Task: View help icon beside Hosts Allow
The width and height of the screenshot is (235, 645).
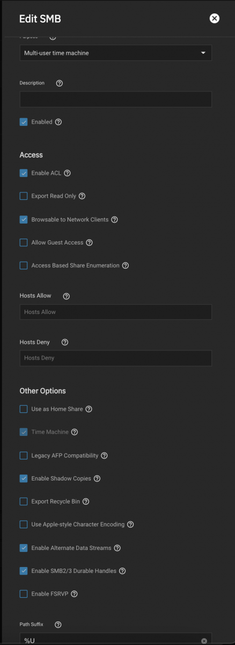Action: 67,296
